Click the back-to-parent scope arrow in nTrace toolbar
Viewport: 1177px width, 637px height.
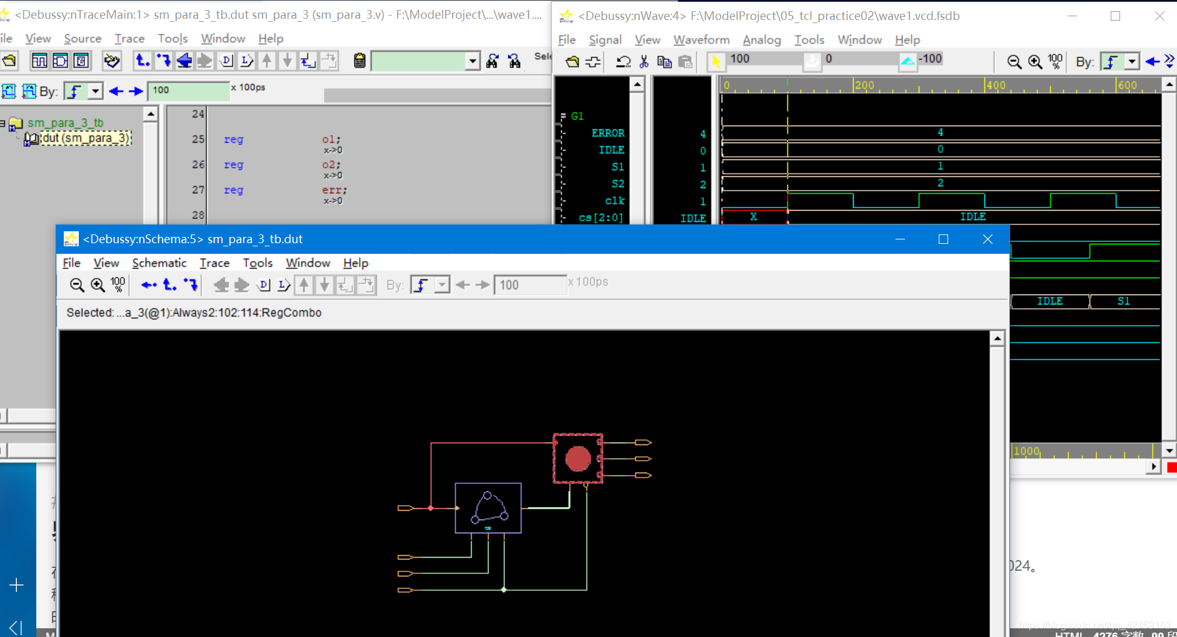(143, 61)
